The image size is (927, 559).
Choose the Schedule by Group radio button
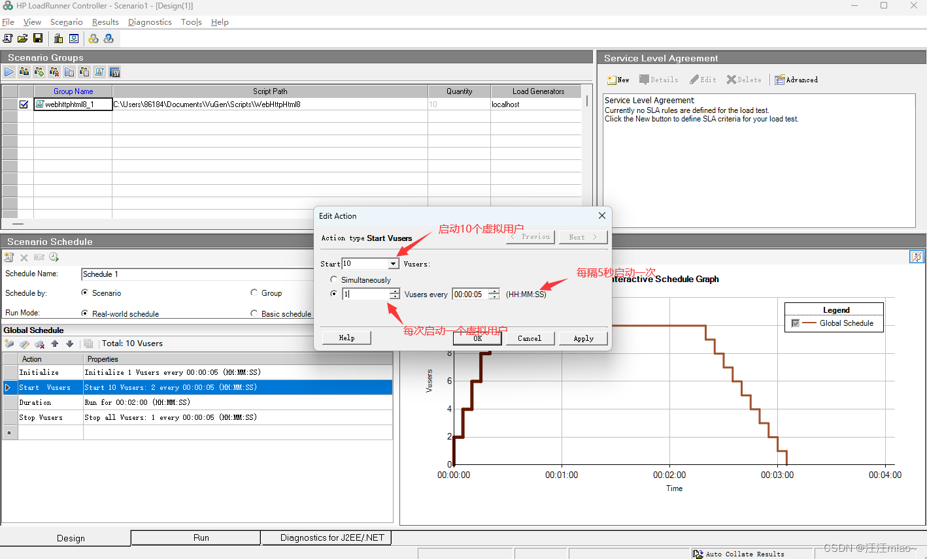coord(254,293)
